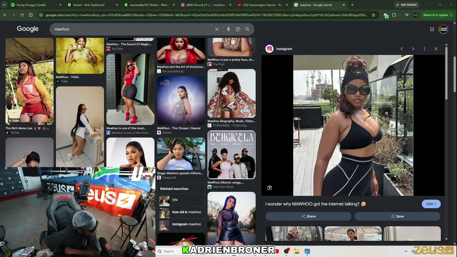Viewport: 457px width, 257px height.
Task: Clear the search box with the X icon
Action: (x=217, y=29)
